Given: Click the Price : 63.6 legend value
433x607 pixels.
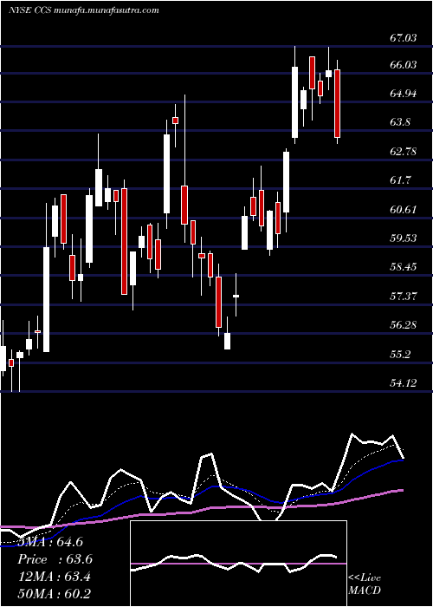Looking at the screenshot, I should pyautogui.click(x=55, y=559).
